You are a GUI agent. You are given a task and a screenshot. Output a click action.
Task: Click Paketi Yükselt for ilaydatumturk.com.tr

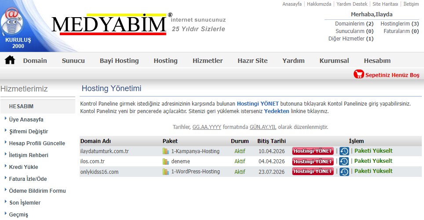click(373, 151)
